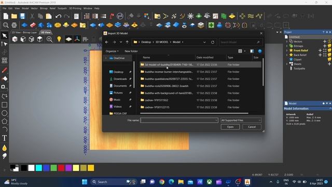332x187 pixels.
Task: Open the Toolpath menu
Action: pos(62,8)
